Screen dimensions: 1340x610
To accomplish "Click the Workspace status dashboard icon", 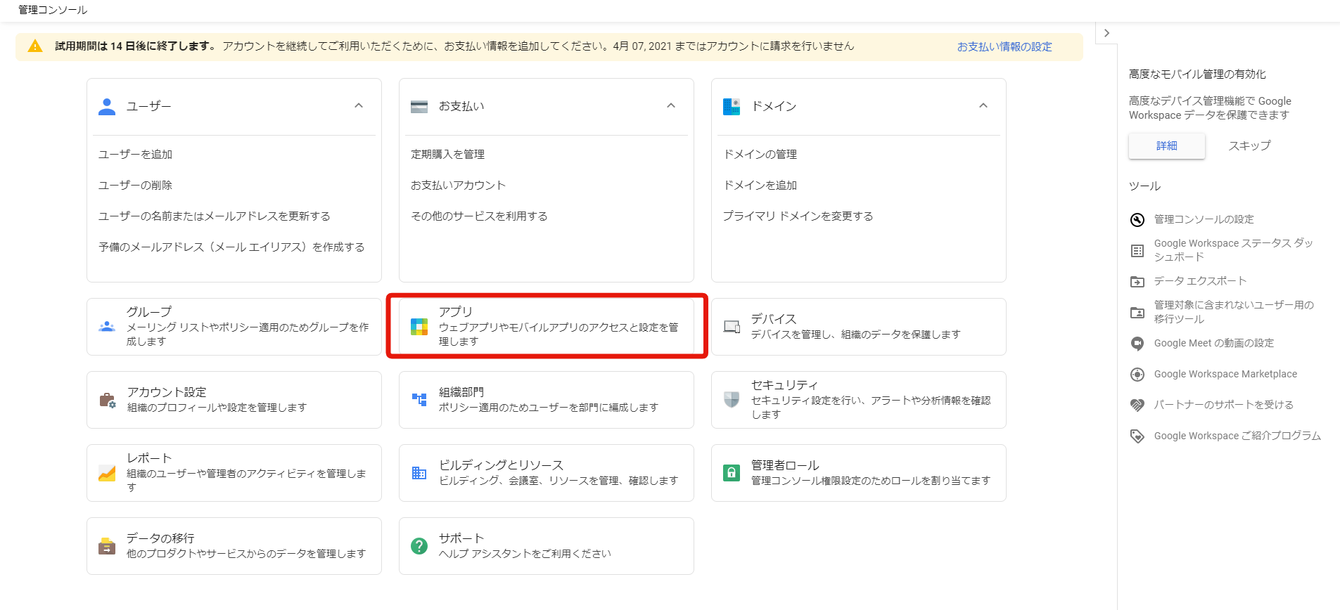I will coord(1137,251).
